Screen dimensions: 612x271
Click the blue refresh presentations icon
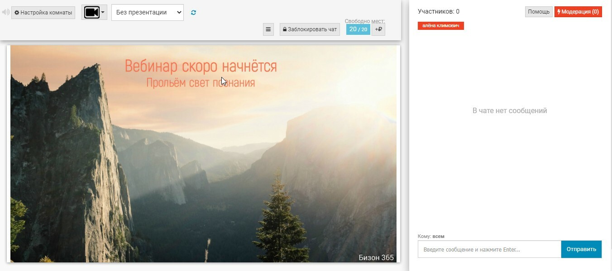click(193, 13)
